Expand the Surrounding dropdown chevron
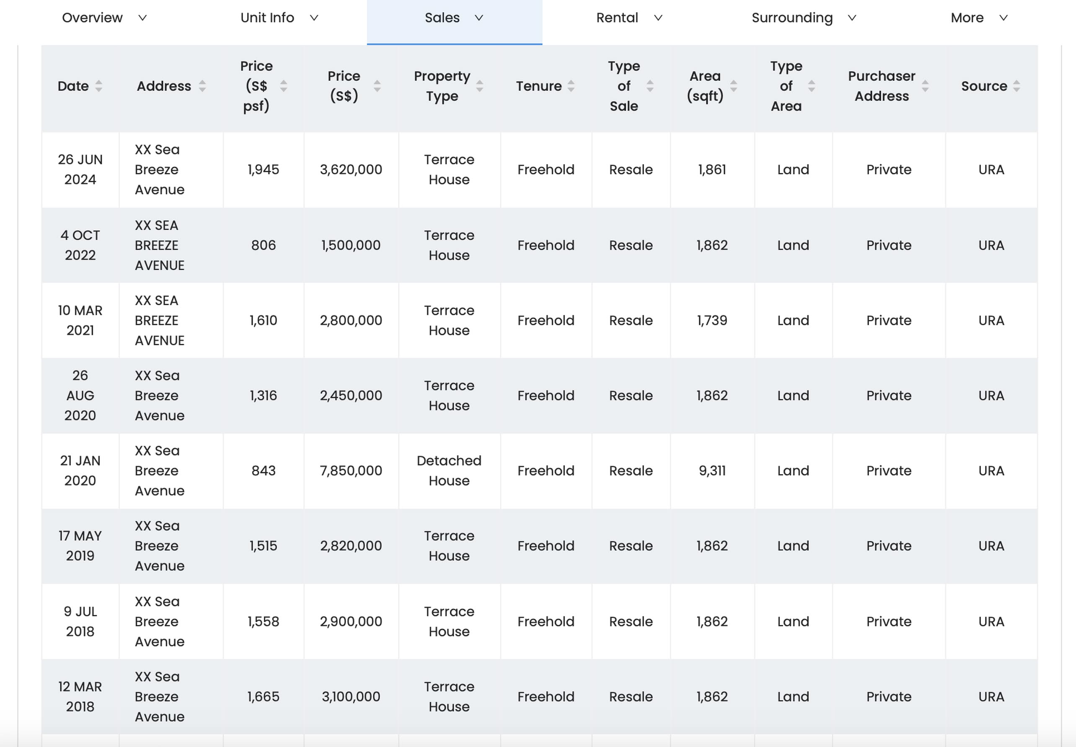 [852, 18]
